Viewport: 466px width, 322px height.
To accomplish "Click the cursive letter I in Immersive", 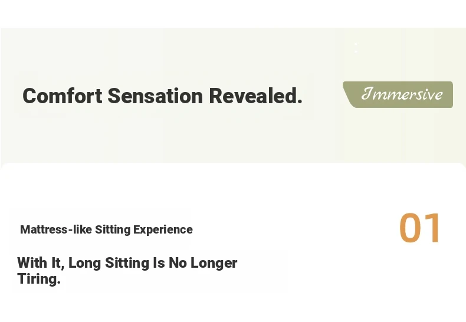I will coord(367,93).
